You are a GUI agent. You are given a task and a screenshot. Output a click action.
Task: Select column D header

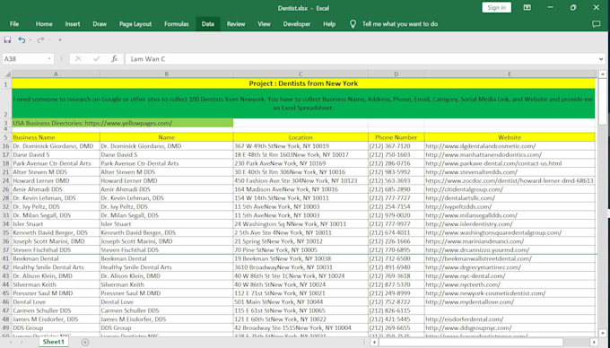pos(396,74)
